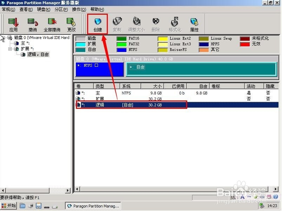Sort by the 类型 column header
Image resolution: width=282 pixels, height=211 pixels.
point(107,86)
